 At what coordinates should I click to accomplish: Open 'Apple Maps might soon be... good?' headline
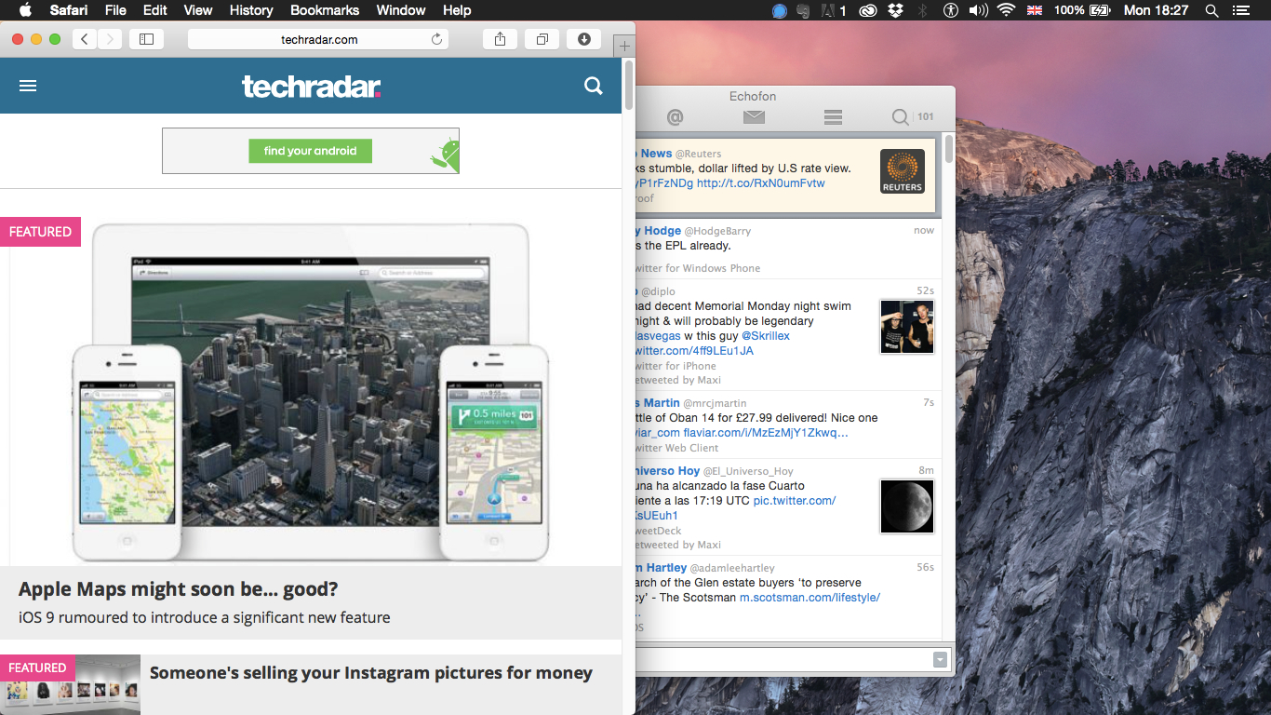179,589
